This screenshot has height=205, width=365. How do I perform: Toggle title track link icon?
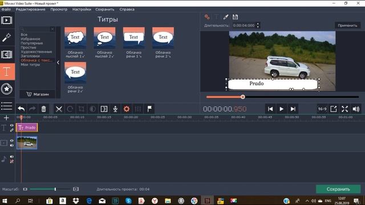(11, 130)
